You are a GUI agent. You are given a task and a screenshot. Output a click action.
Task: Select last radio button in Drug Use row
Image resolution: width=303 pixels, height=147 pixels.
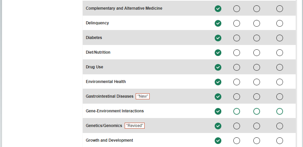(x=280, y=67)
